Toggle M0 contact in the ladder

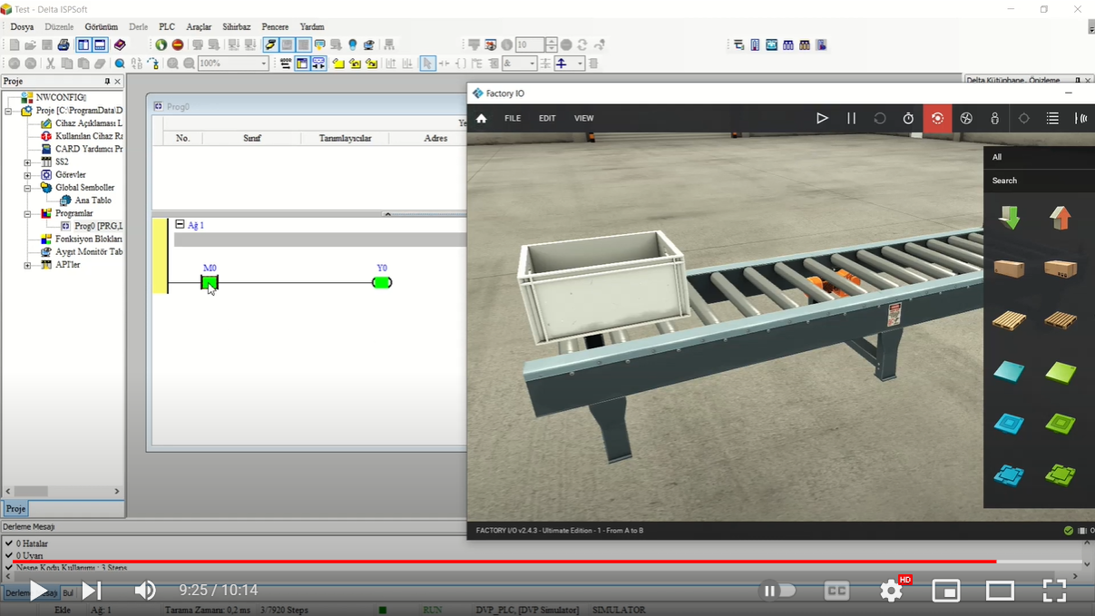[x=210, y=282]
